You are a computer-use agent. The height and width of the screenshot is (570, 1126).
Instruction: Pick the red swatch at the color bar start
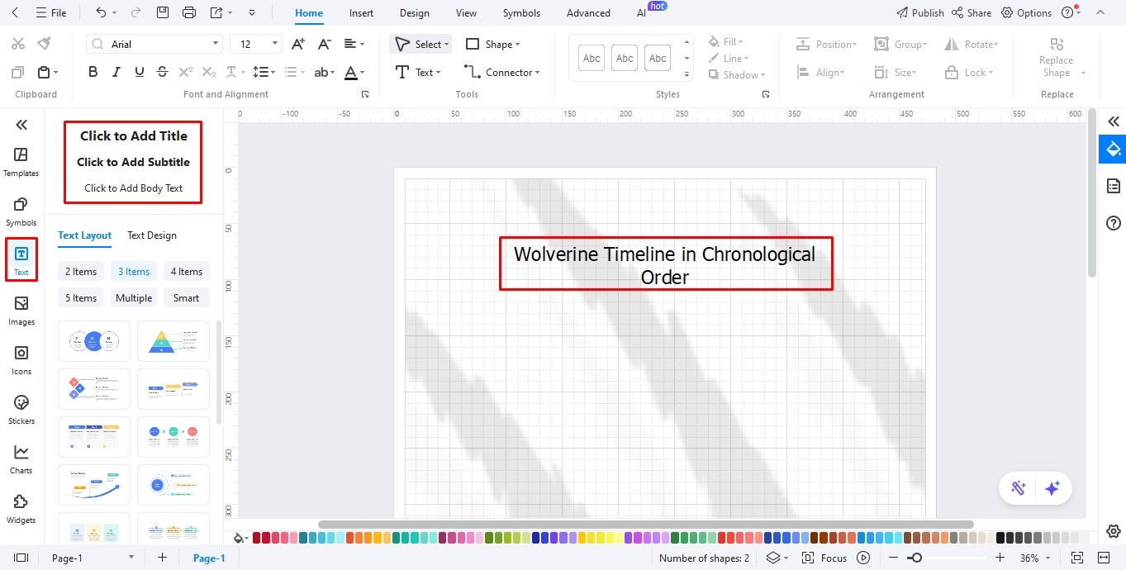point(256,538)
